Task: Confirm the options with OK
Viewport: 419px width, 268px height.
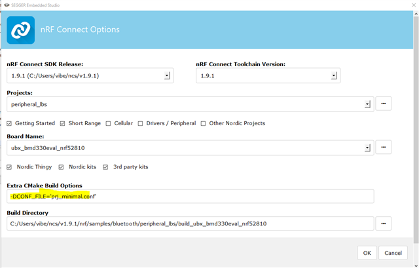Action: 367,253
